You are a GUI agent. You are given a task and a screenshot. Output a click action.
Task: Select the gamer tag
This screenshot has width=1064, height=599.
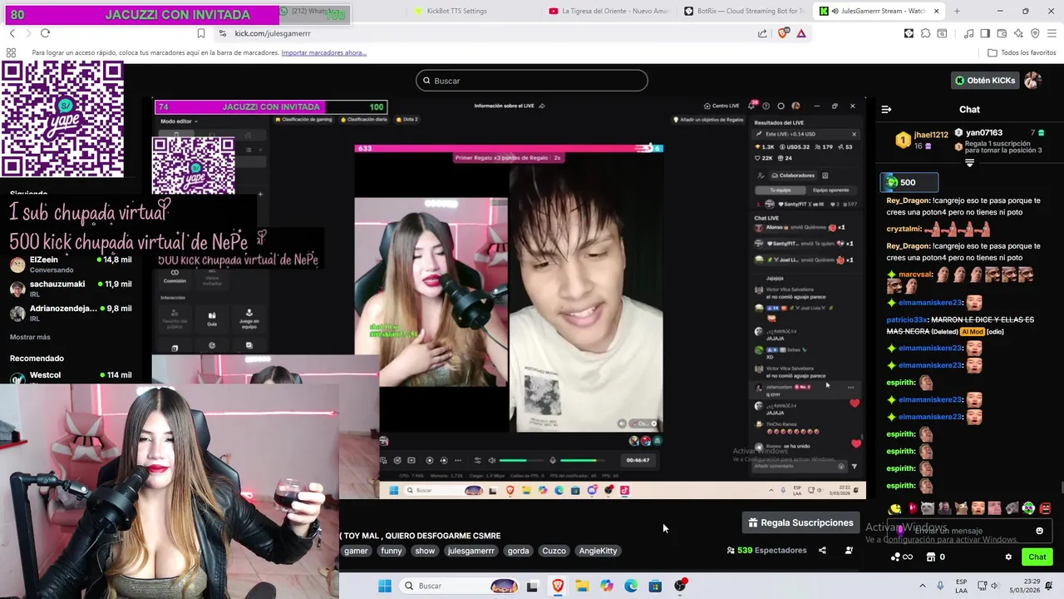coord(356,551)
